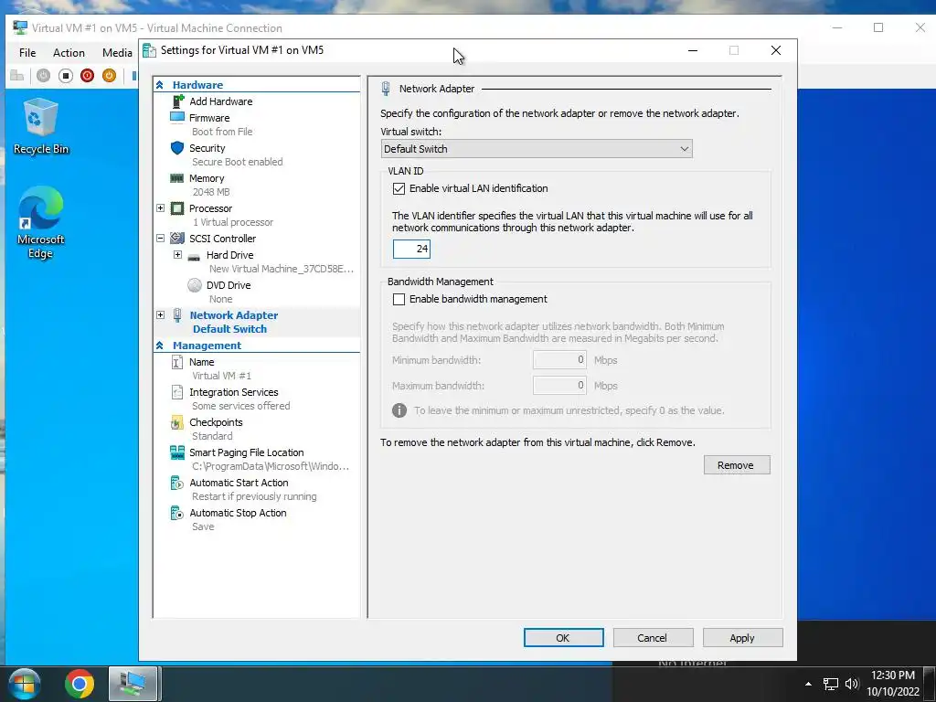
Task: Open the Windows Start menu
Action: coord(25,684)
